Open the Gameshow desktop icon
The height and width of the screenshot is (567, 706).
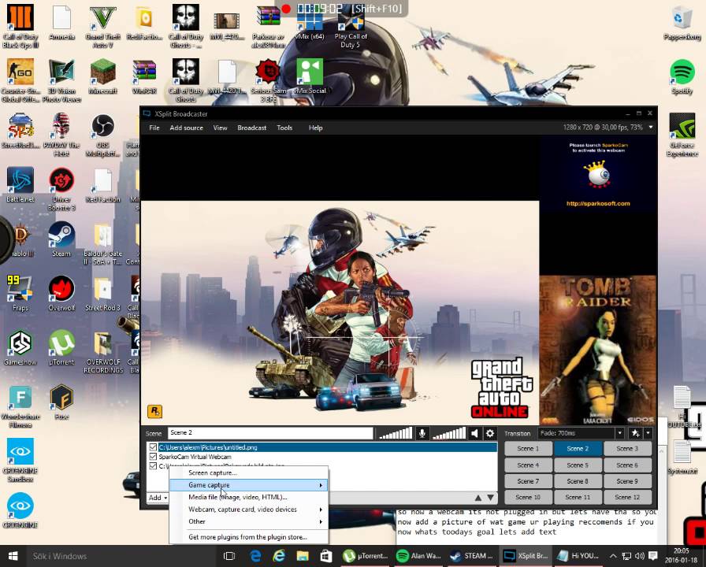tap(20, 348)
